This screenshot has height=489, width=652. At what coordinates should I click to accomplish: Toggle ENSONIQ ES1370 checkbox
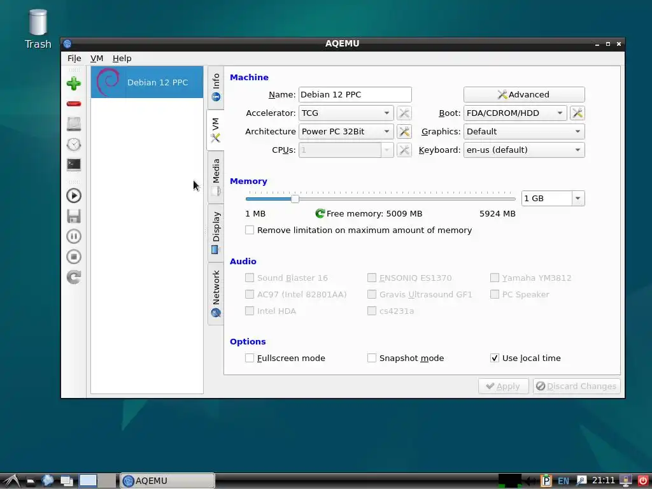coord(372,278)
